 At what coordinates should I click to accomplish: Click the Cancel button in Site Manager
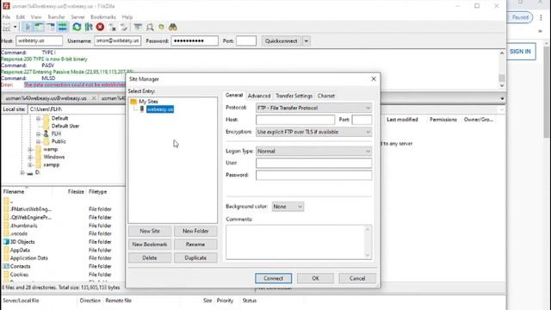357,278
